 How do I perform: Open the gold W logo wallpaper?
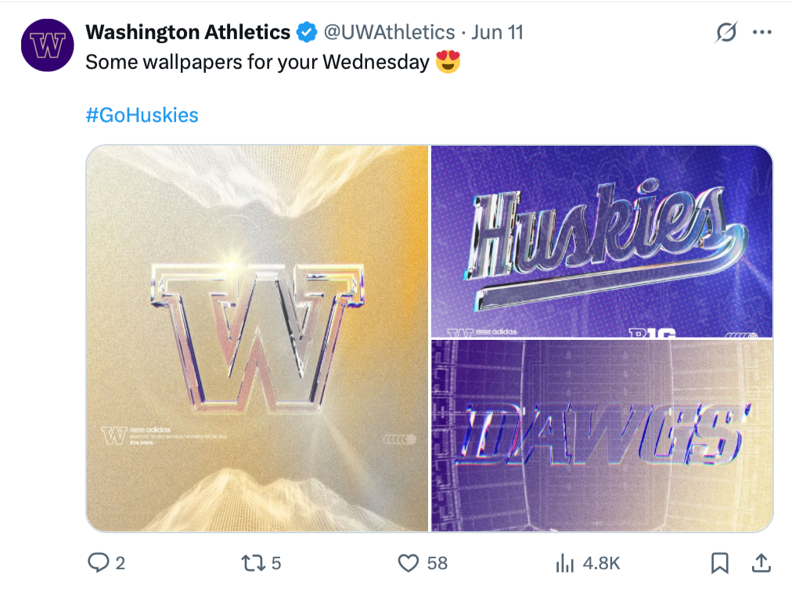click(x=257, y=338)
